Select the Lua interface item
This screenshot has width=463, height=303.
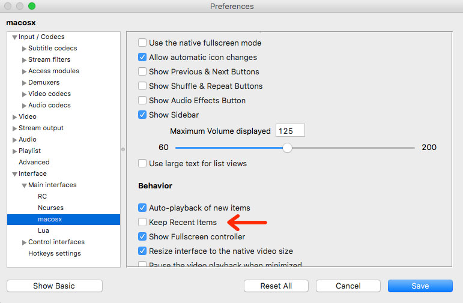(43, 230)
